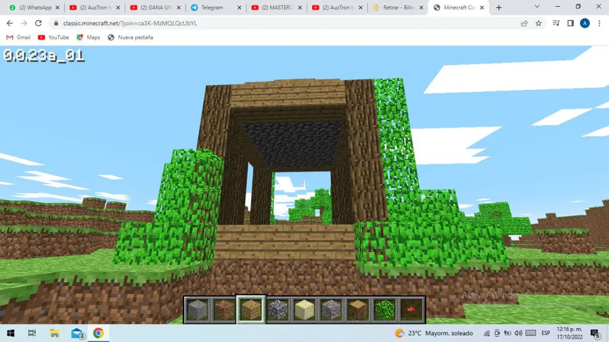Expand the tab search dropdown arrow

click(x=537, y=7)
